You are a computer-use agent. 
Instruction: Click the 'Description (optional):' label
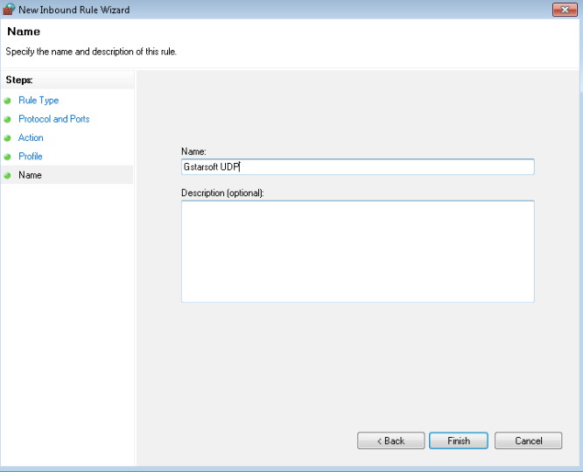click(222, 193)
